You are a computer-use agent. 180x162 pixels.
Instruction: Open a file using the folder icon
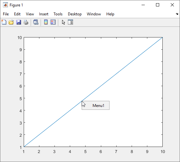(x=11, y=22)
